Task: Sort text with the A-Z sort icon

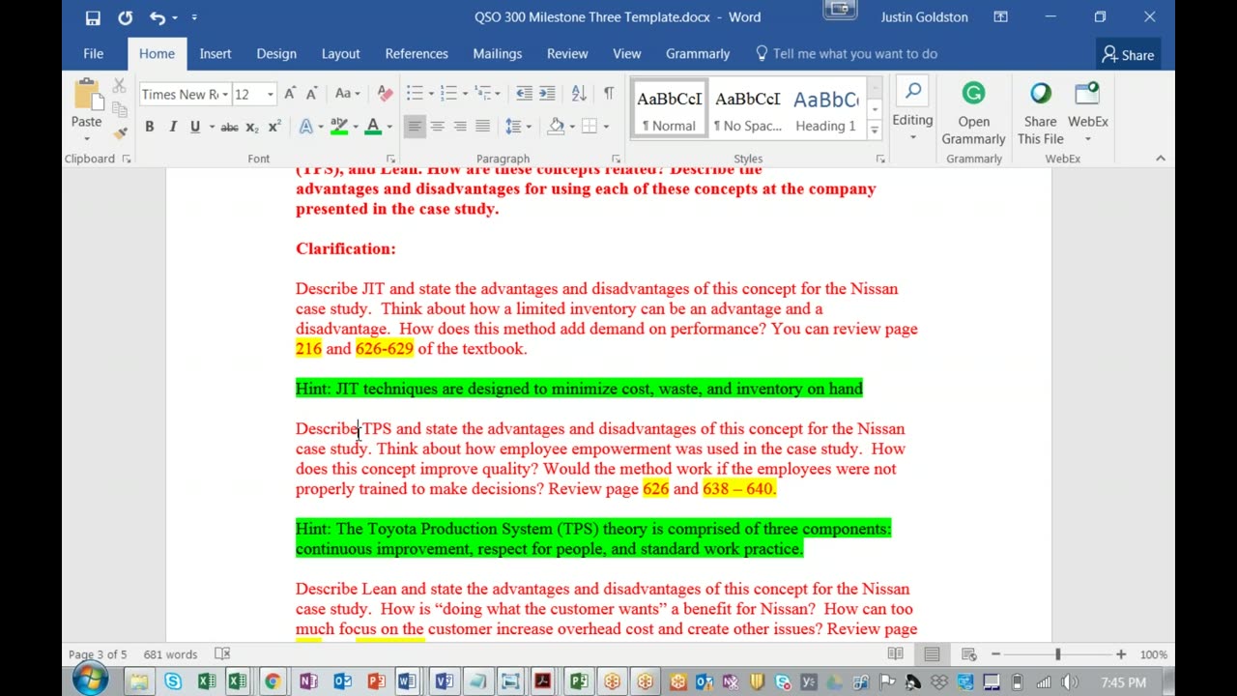Action: point(579,94)
